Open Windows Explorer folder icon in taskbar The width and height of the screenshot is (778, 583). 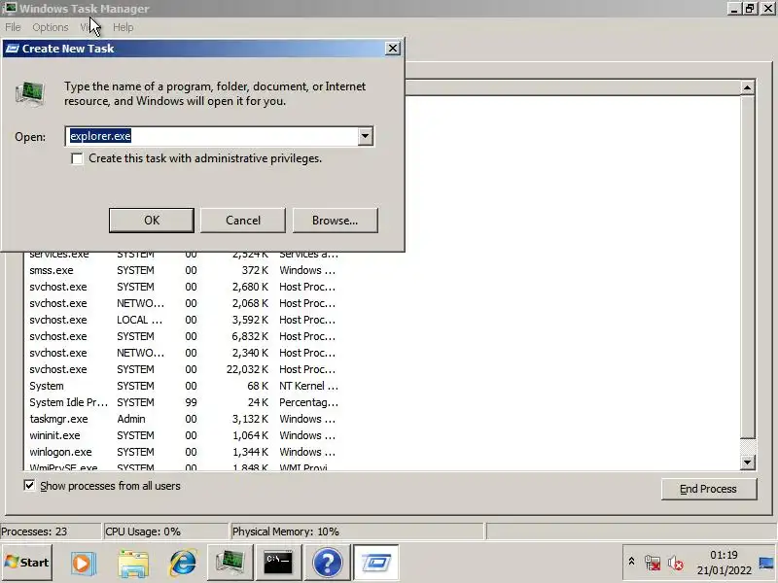coord(133,564)
